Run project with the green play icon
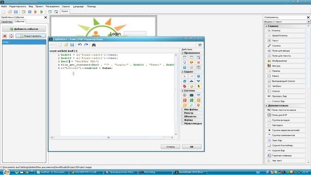This screenshot has height=175, width=311. tap(42, 12)
